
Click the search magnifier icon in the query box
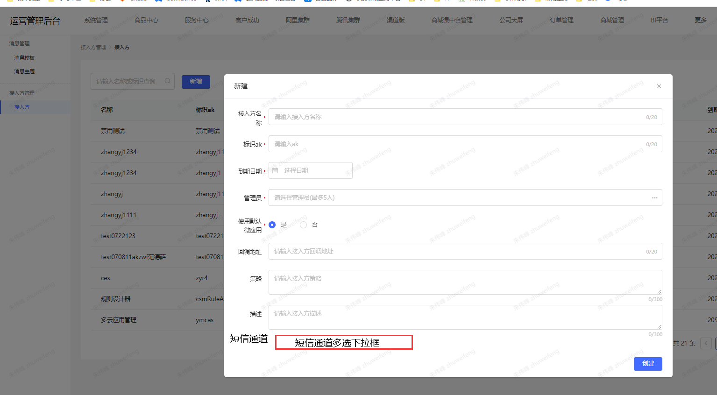(x=167, y=81)
